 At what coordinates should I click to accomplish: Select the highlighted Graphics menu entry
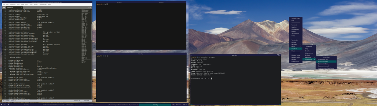[x=296, y=49]
